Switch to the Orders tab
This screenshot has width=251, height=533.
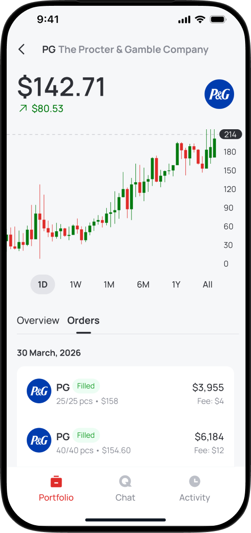click(x=84, y=321)
